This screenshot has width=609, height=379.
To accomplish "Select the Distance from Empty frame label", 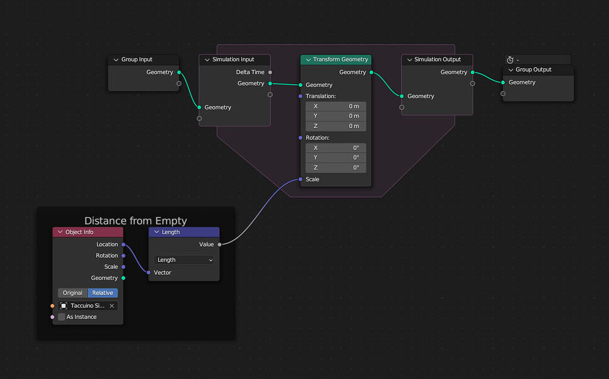I will 136,221.
